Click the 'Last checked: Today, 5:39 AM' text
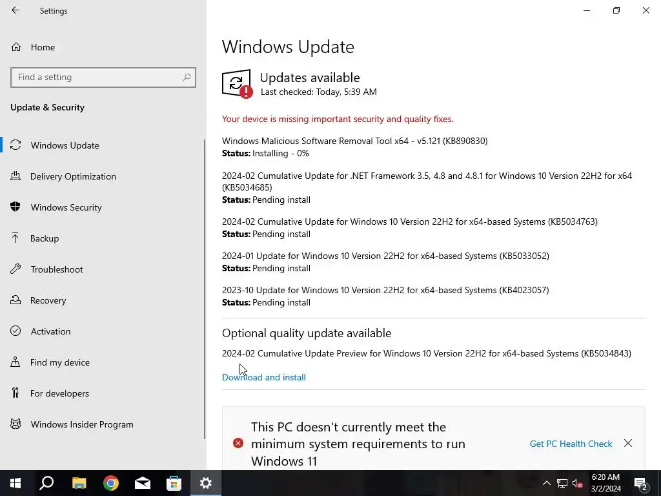The height and width of the screenshot is (496, 661). click(x=319, y=92)
